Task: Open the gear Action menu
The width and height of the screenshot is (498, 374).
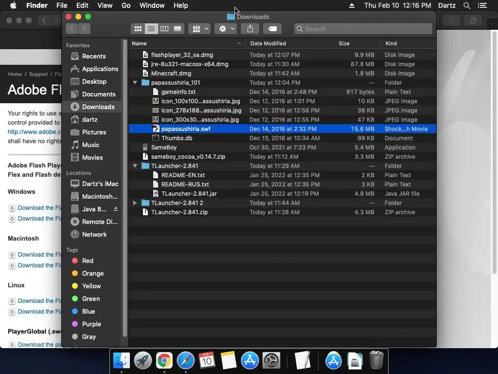Action: point(226,29)
